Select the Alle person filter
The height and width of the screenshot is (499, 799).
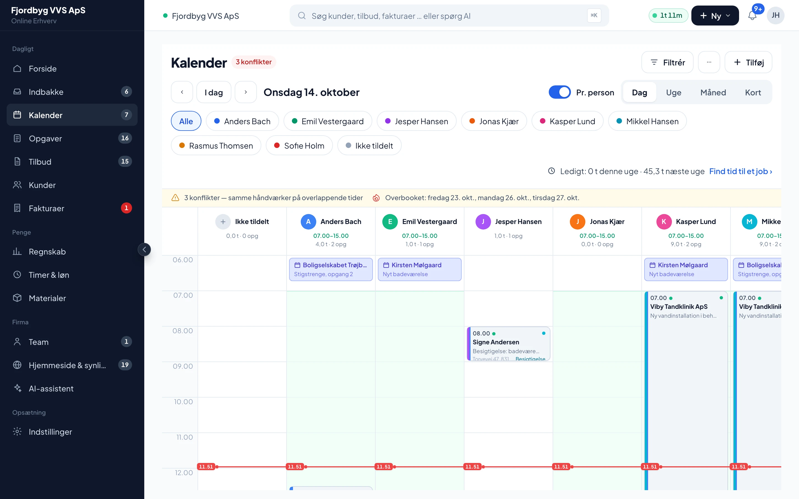coord(186,121)
